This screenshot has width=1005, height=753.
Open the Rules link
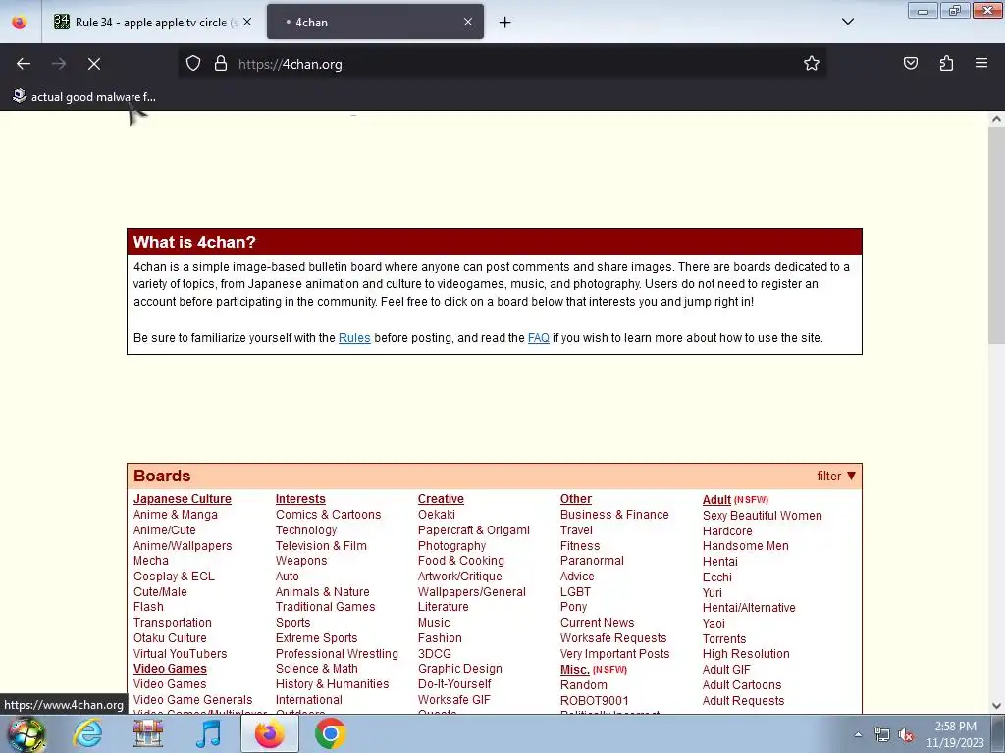[x=354, y=338]
